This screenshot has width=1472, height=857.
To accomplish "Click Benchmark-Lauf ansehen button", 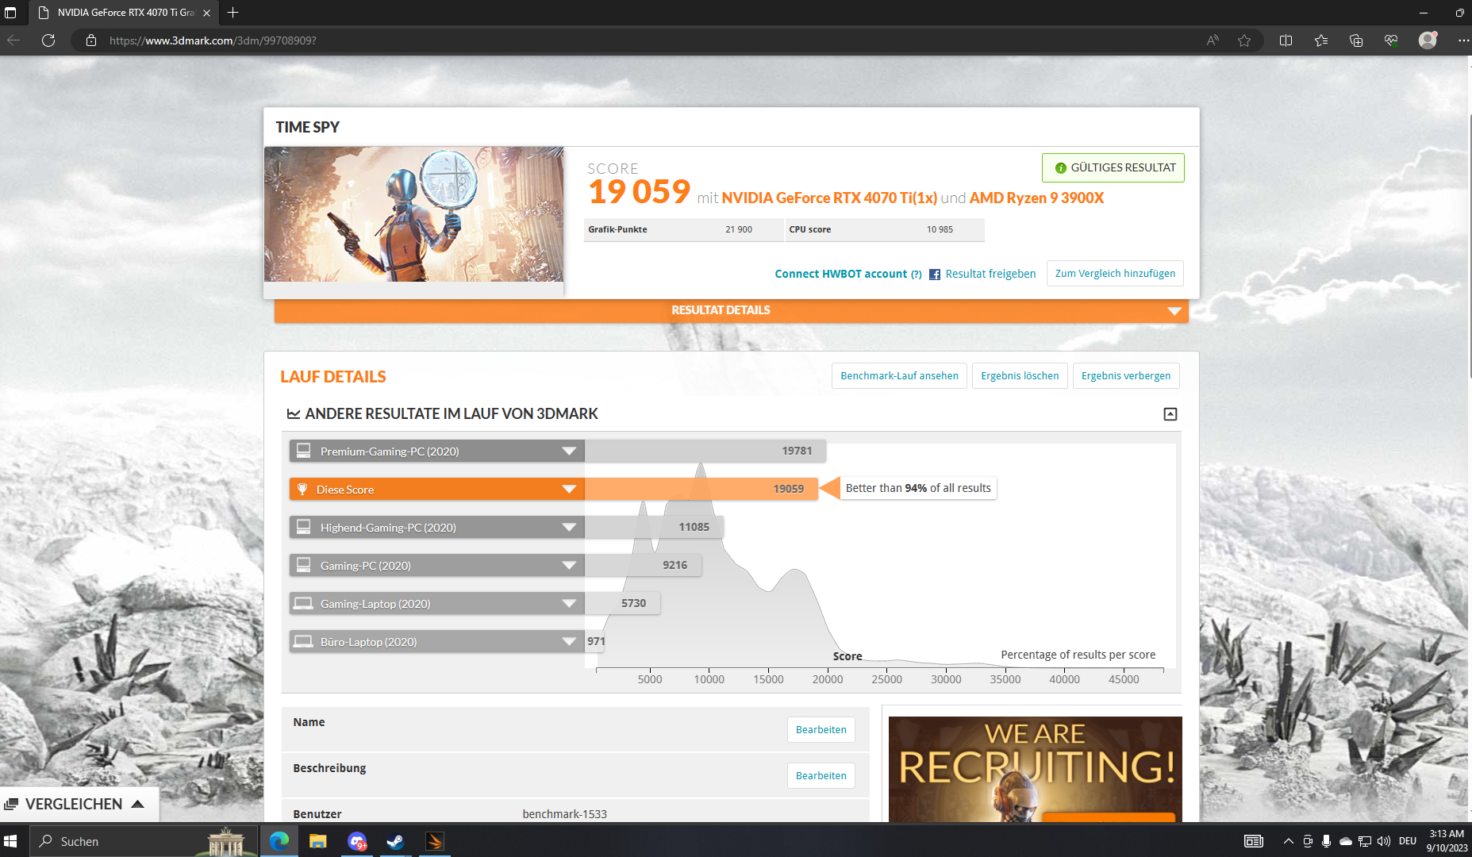I will pos(899,376).
